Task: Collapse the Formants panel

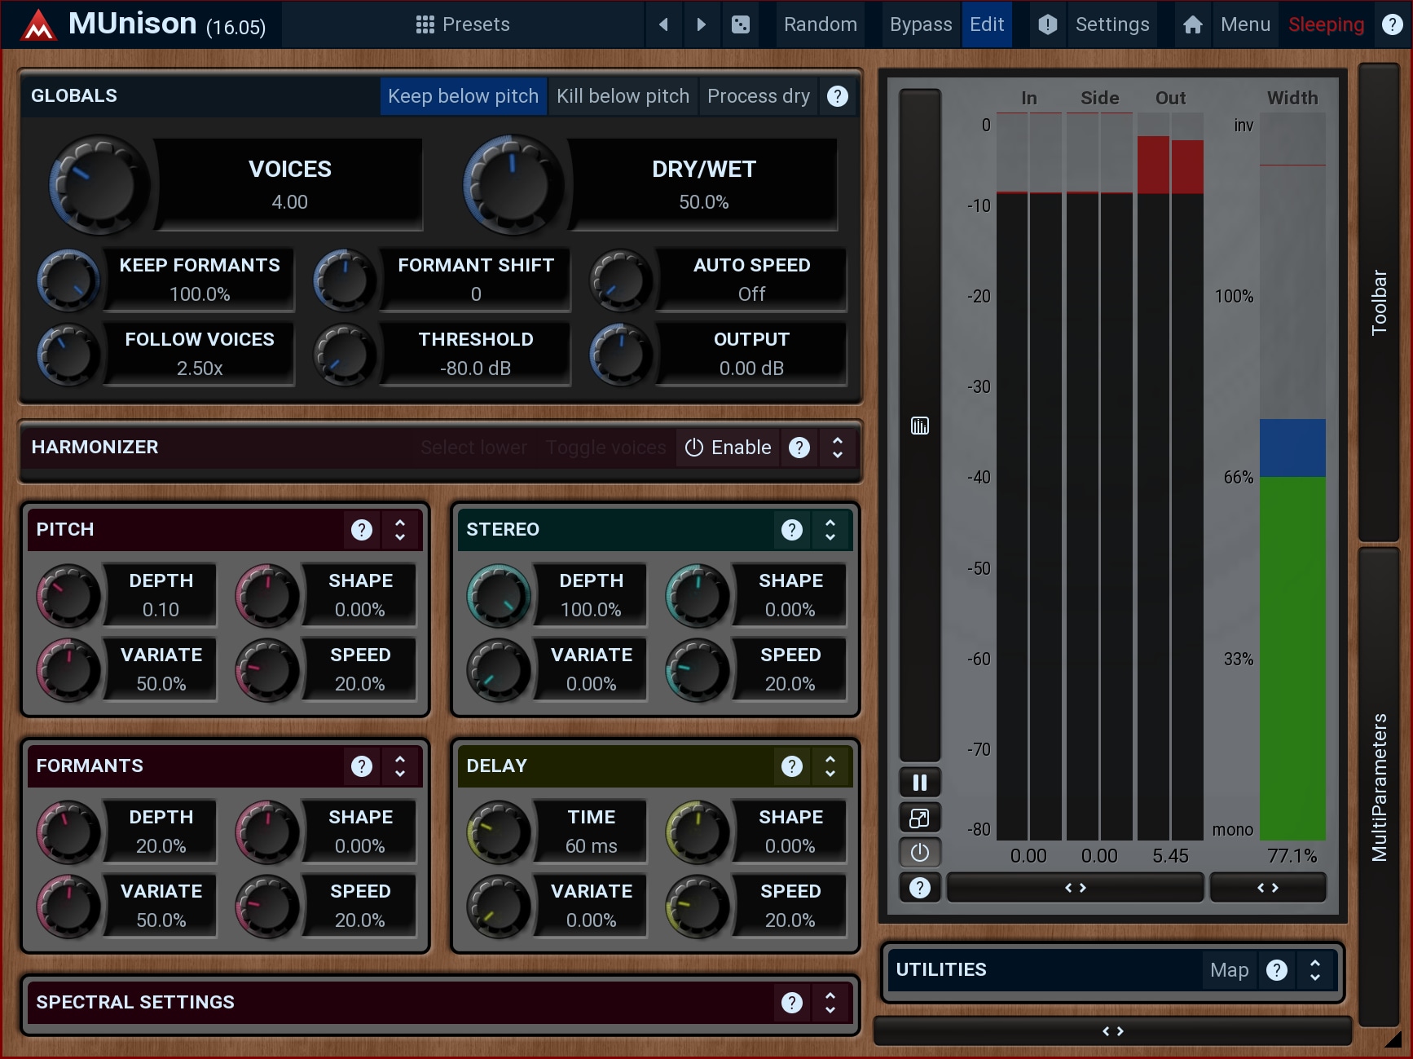Action: tap(400, 766)
